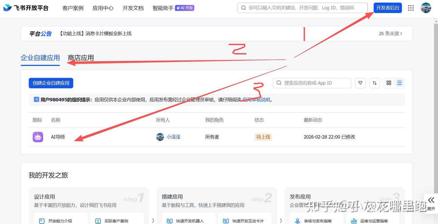The width and height of the screenshot is (438, 224).
Task: Select the 企业自建应用 tab
Action: 40,58
